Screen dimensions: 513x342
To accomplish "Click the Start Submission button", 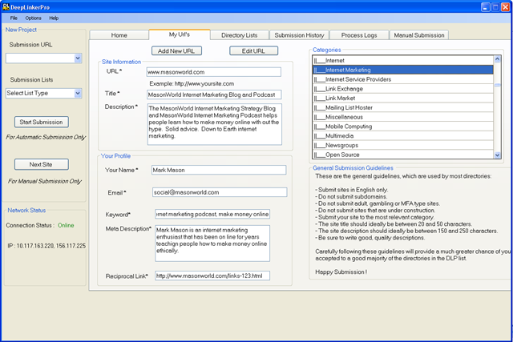I will pos(42,122).
